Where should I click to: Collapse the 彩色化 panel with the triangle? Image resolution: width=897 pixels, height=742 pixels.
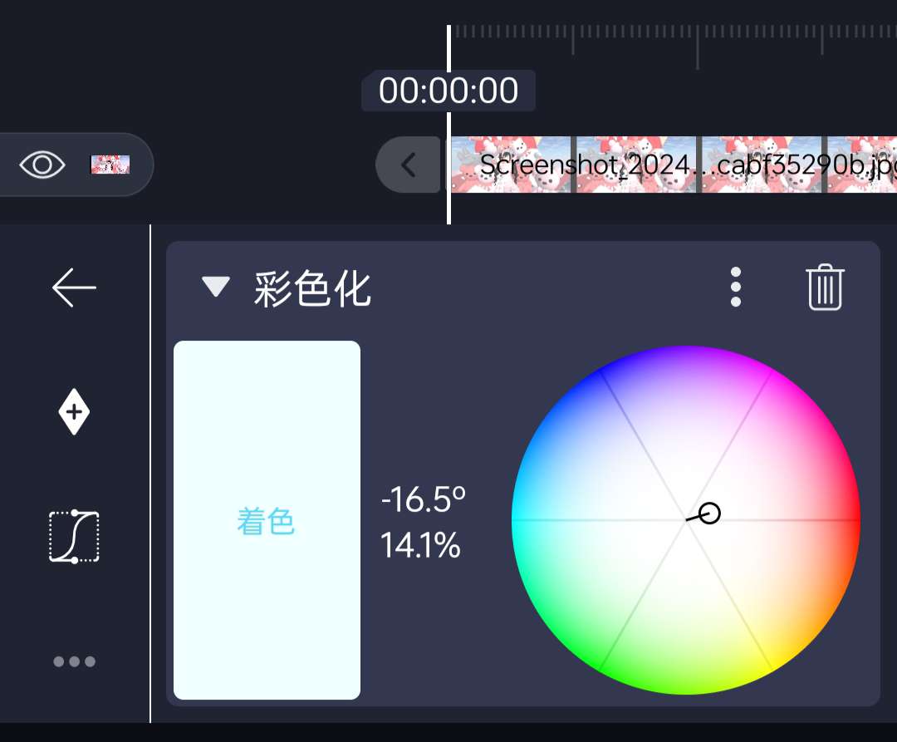point(216,287)
